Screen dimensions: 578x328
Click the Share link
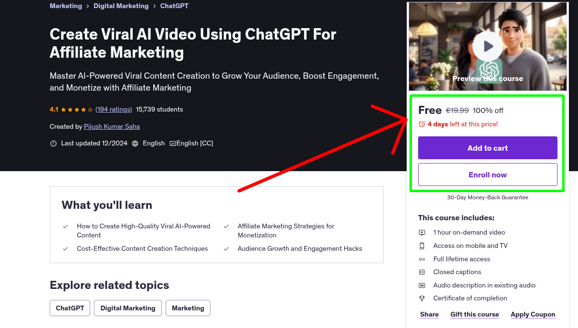click(430, 314)
